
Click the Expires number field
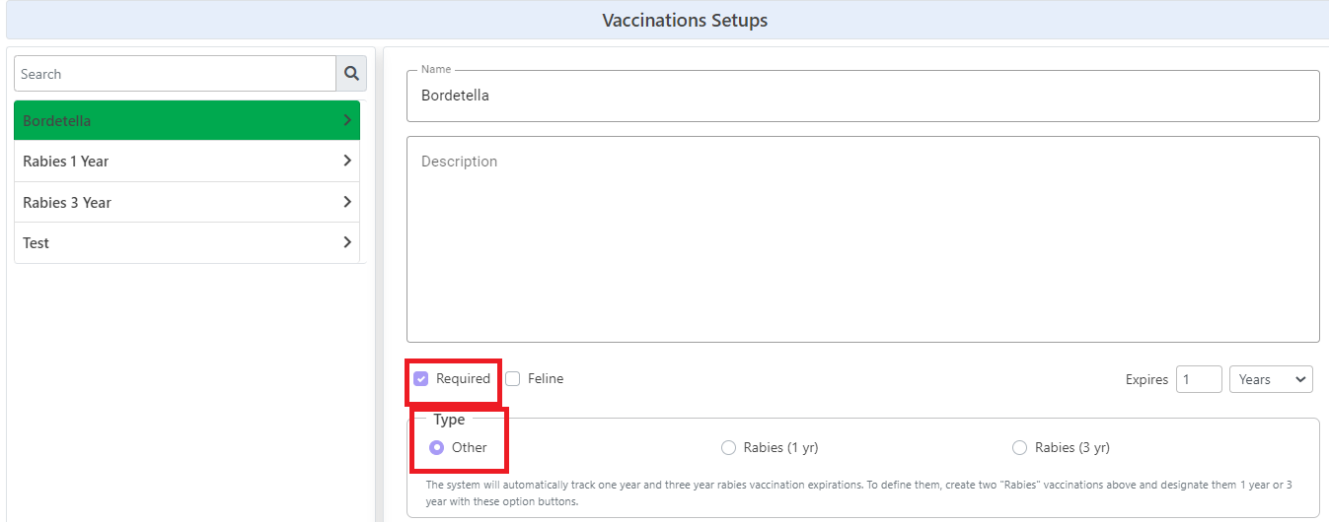1199,379
